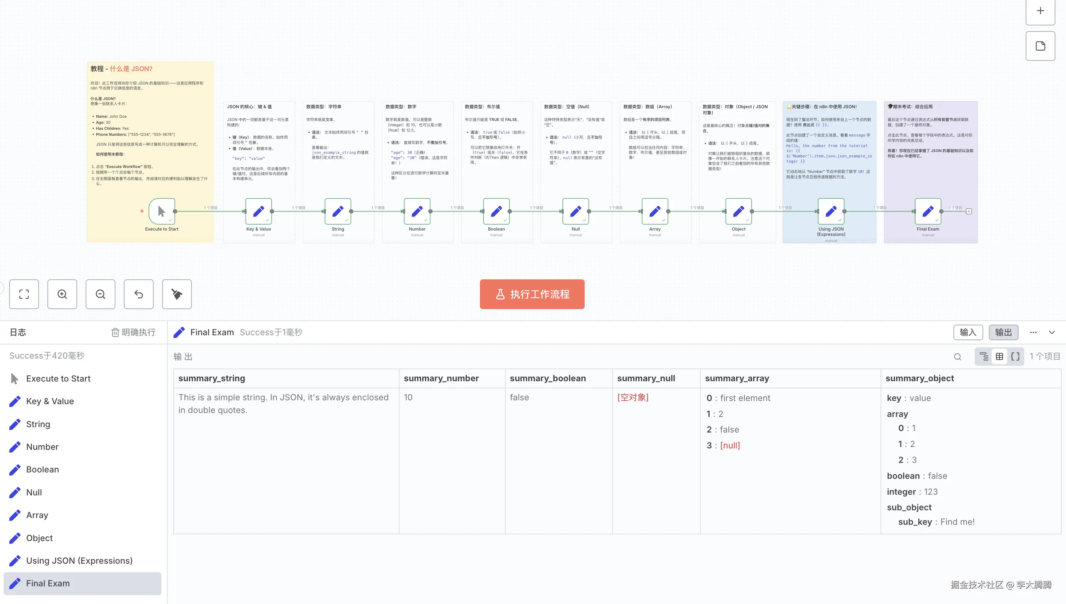Show the 输入 input pane

pyautogui.click(x=968, y=332)
